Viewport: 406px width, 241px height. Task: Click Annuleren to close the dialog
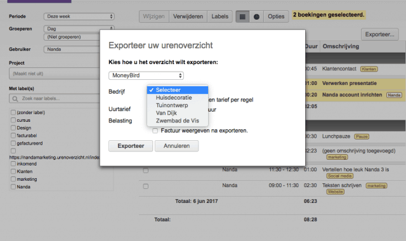click(176, 146)
